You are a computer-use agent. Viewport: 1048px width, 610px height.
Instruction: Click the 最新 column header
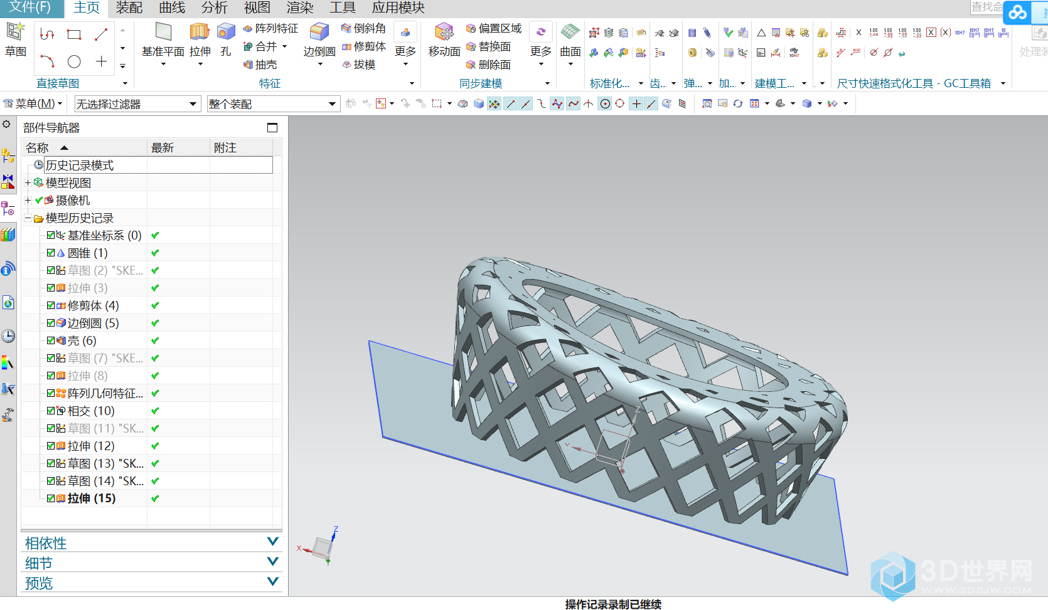(x=178, y=147)
